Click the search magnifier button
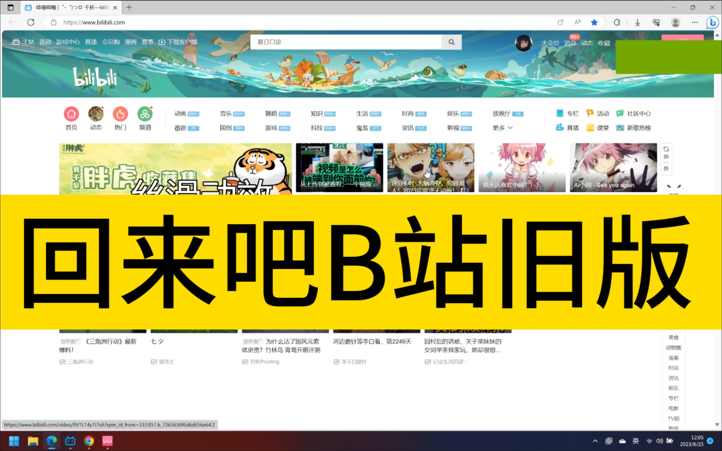The height and width of the screenshot is (451, 722). (x=452, y=42)
